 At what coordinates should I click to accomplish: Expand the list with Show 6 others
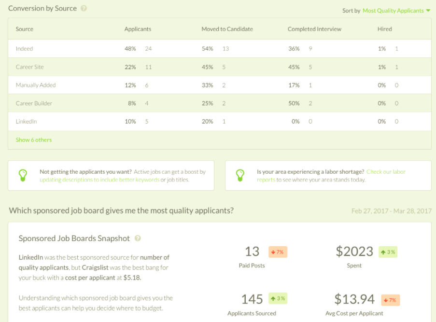[34, 140]
